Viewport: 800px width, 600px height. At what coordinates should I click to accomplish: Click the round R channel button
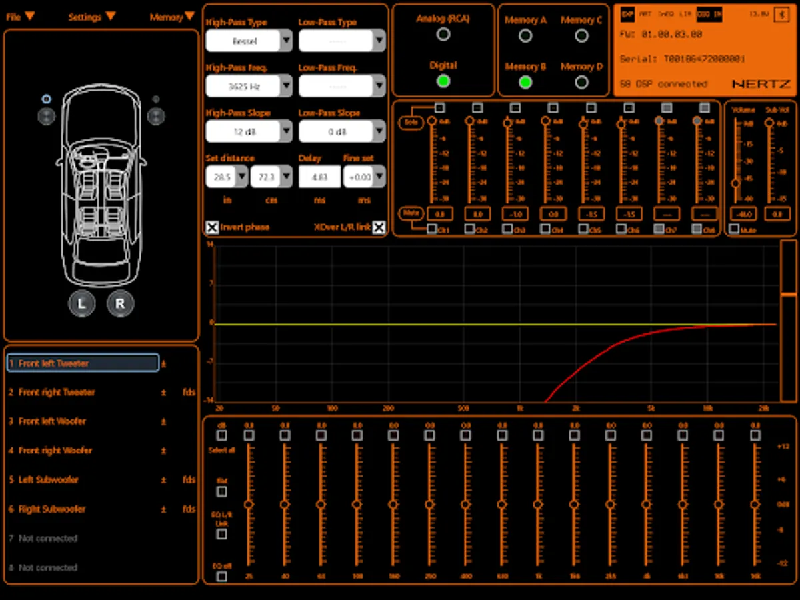click(120, 303)
